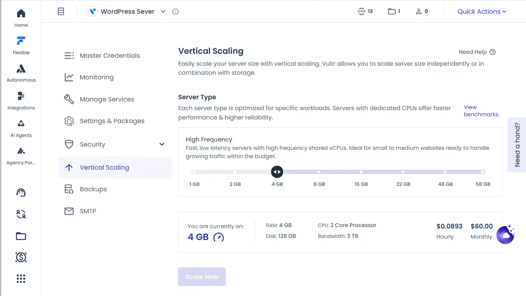This screenshot has height=296, width=526.
Task: Click the Need Help link
Action: pos(473,52)
